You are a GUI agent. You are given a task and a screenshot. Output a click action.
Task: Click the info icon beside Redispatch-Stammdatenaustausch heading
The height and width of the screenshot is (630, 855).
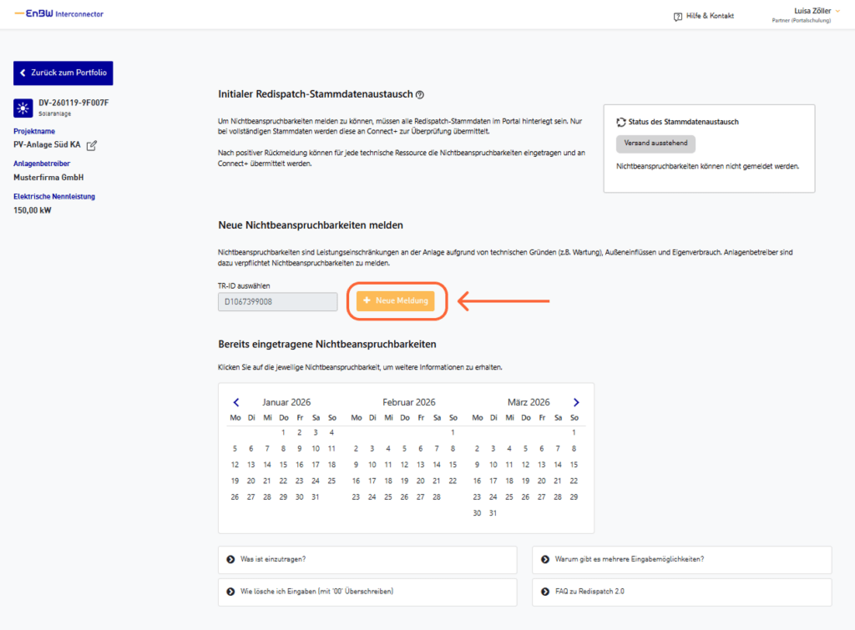[420, 95]
